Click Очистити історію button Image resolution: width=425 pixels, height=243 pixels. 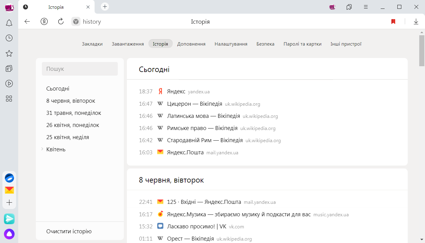click(x=69, y=231)
